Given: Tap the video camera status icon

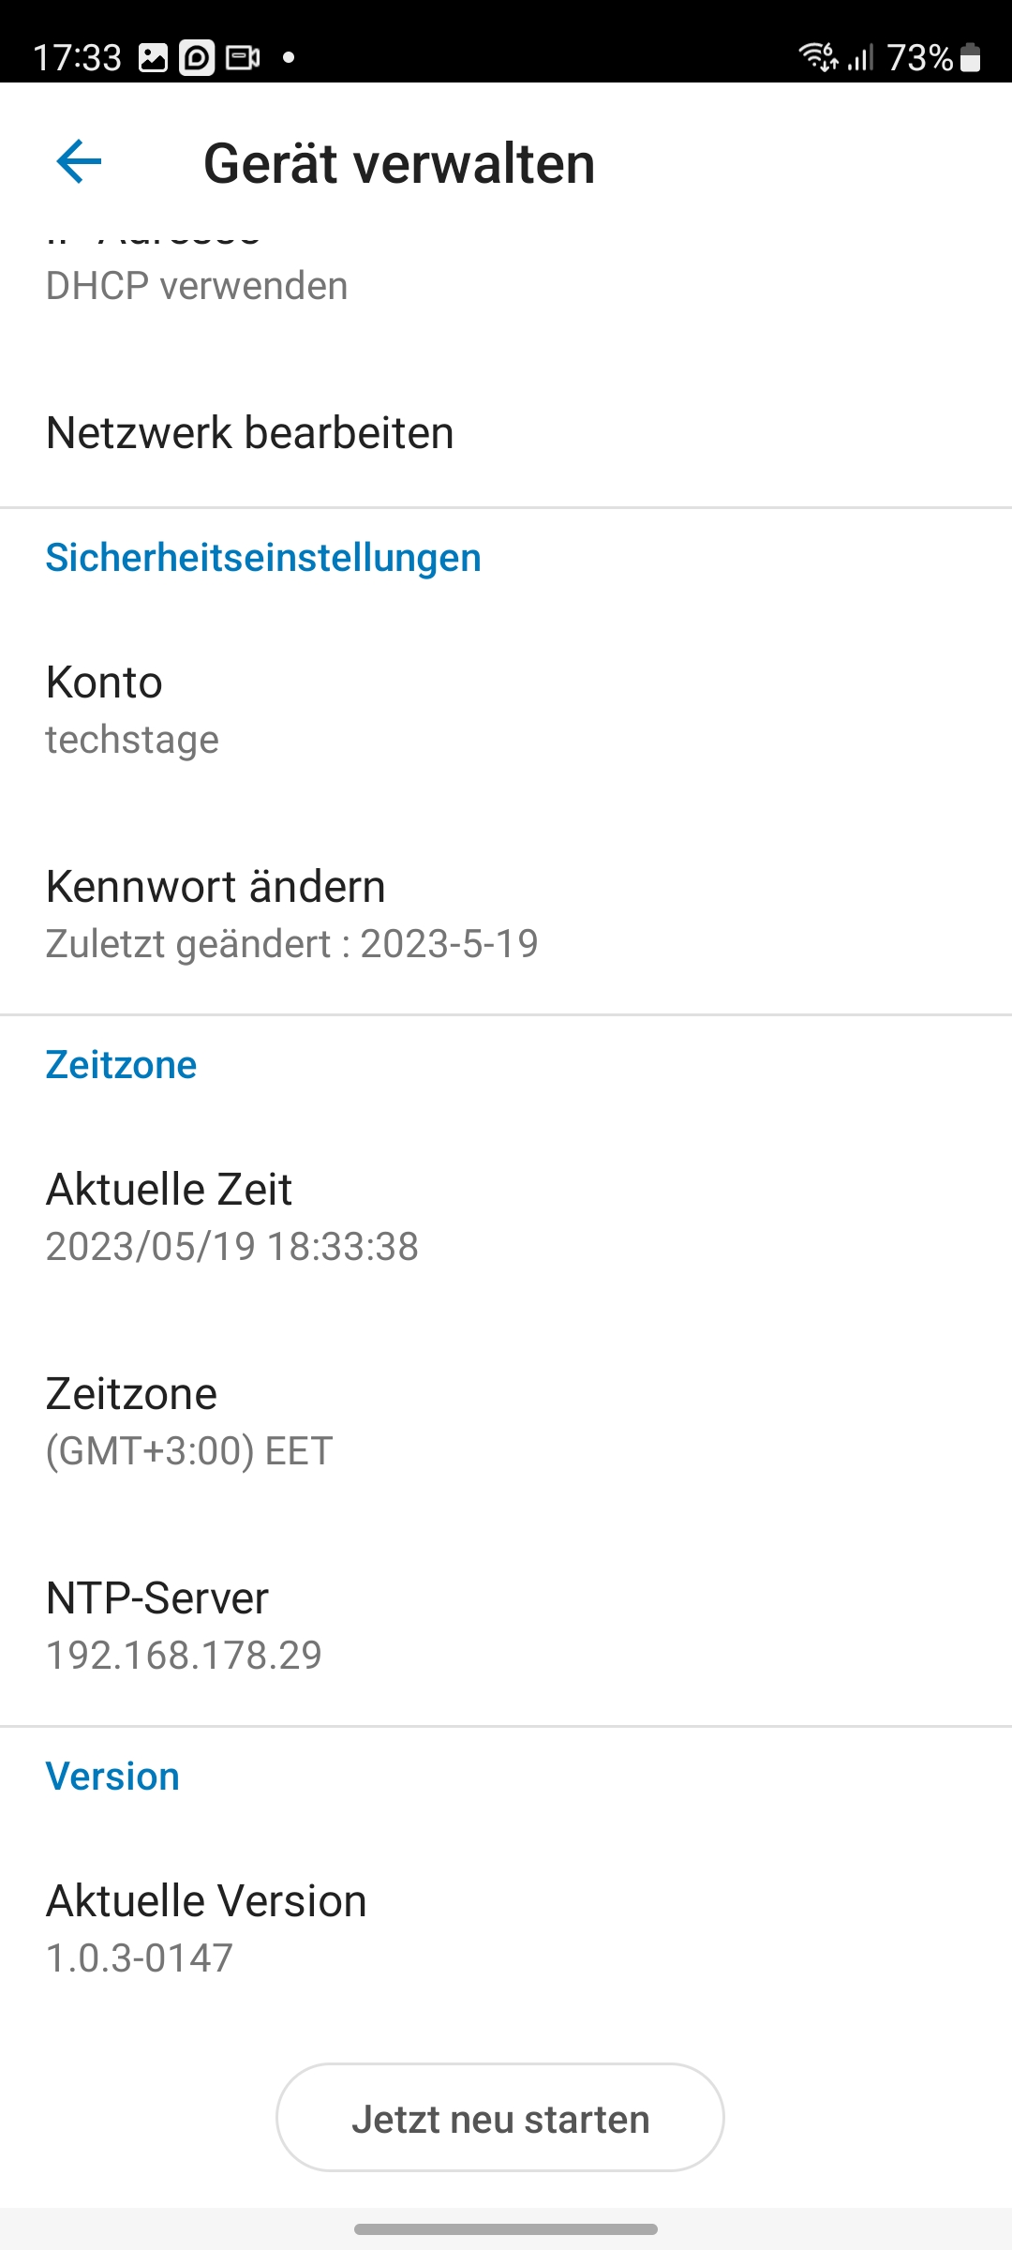Looking at the screenshot, I should (243, 58).
